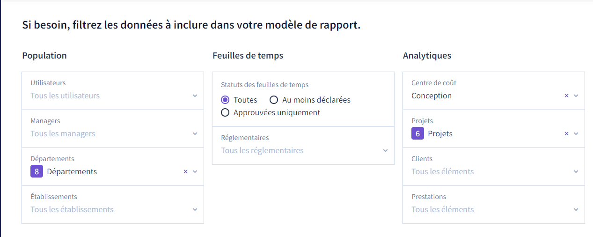
Task: Open the Départements dropdown chevron
Action: pos(195,171)
